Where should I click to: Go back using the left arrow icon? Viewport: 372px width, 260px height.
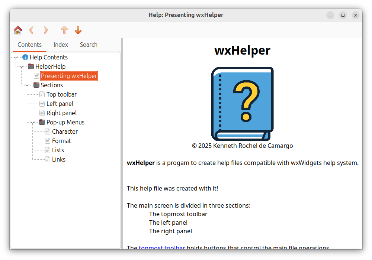[x=32, y=30]
